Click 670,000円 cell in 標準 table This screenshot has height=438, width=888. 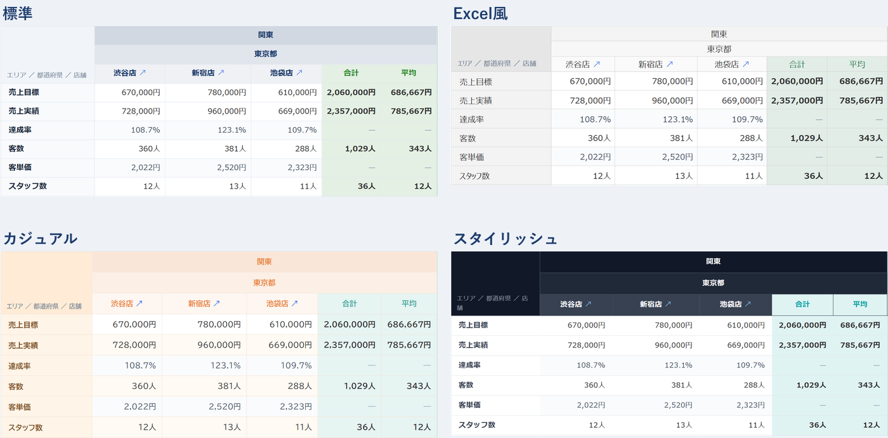point(130,92)
